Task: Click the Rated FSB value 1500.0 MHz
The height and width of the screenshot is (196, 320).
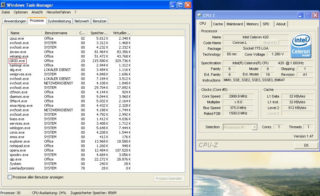Action: tap(238, 113)
